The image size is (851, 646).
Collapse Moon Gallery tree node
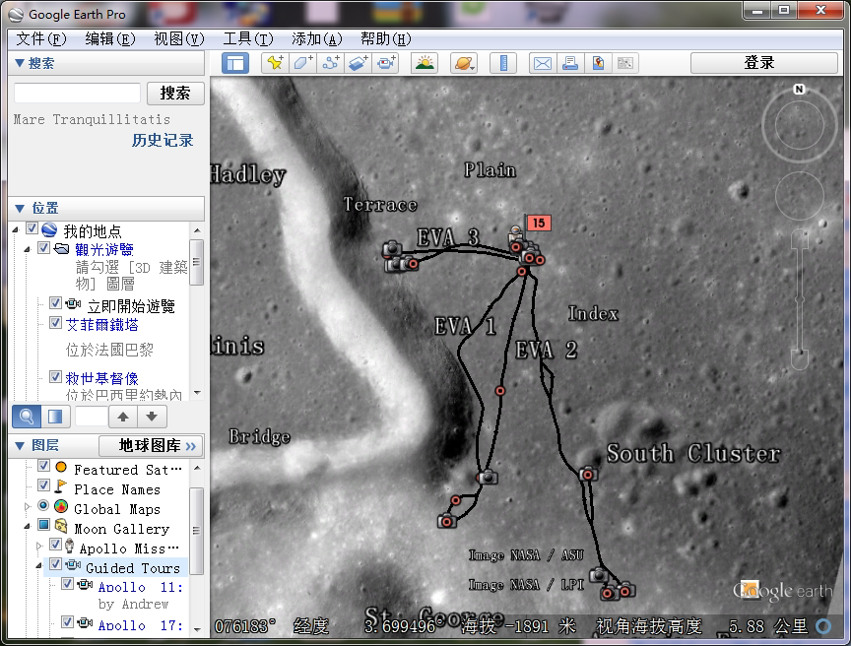28,526
